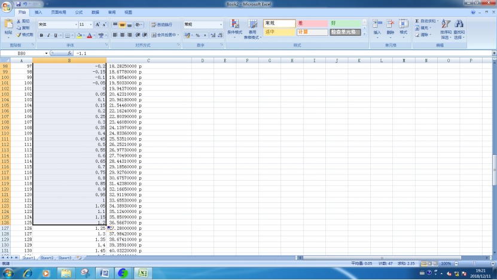497x280 pixels.
Task: Open the Fill Color dropdown arrow
Action: (x=84, y=35)
